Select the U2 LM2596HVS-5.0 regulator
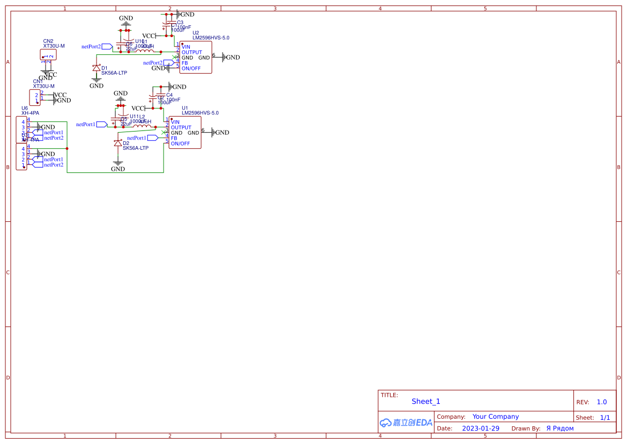627x444 pixels. point(195,57)
